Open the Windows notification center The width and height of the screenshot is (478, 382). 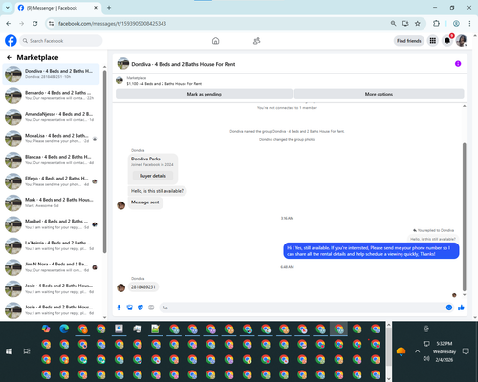[x=466, y=351]
